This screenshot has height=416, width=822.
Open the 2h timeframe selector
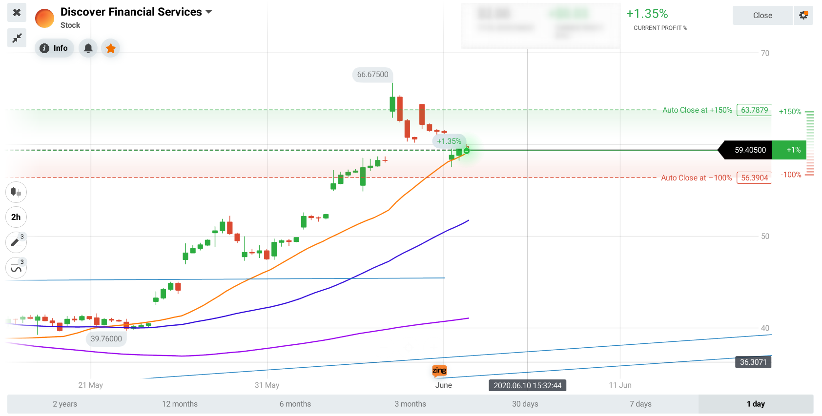pos(16,217)
